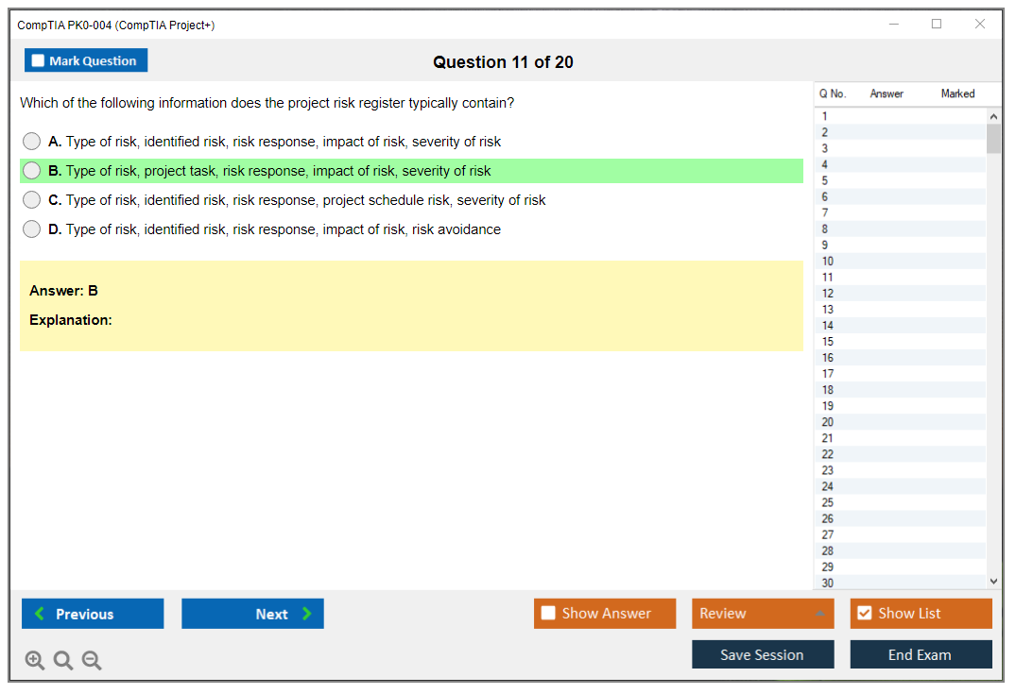Select answer C radio option
The image size is (1016, 694).
32,200
